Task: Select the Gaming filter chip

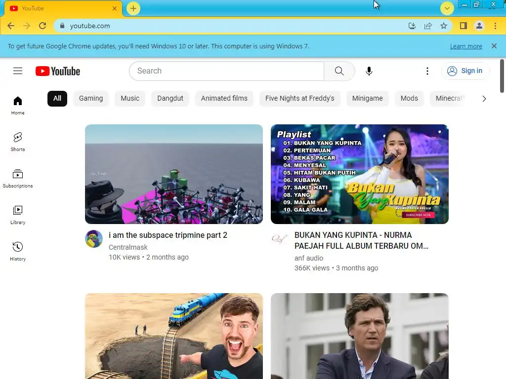Action: (91, 99)
